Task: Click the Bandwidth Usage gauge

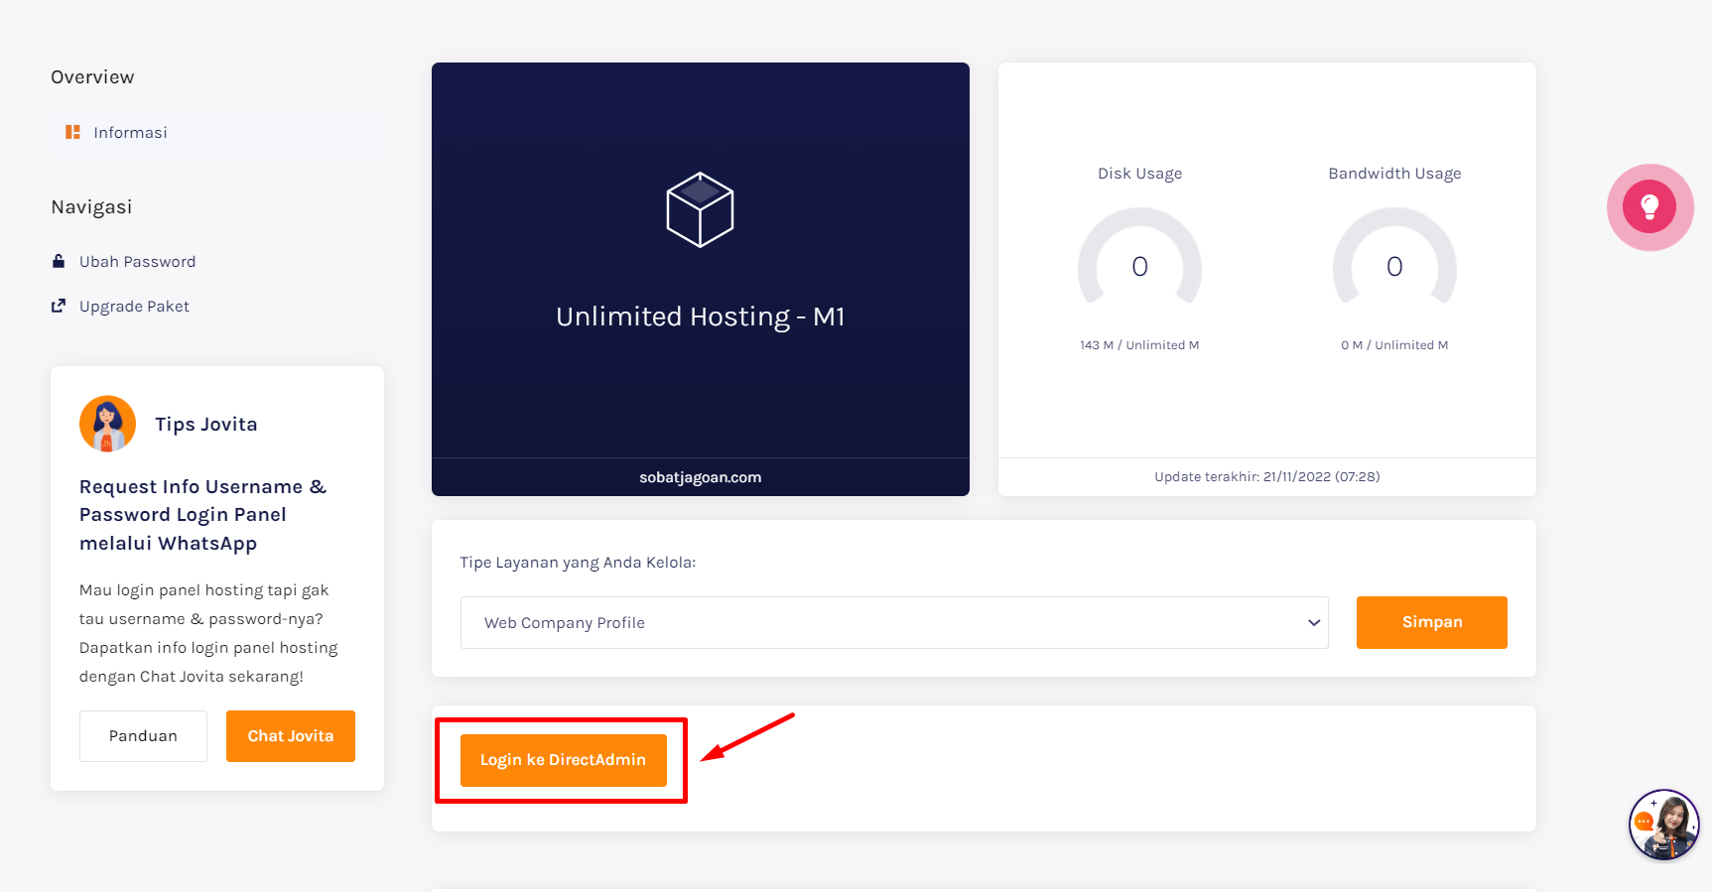Action: click(1394, 256)
